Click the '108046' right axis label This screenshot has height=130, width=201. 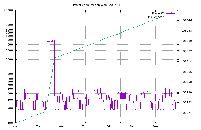click(x=187, y=20)
